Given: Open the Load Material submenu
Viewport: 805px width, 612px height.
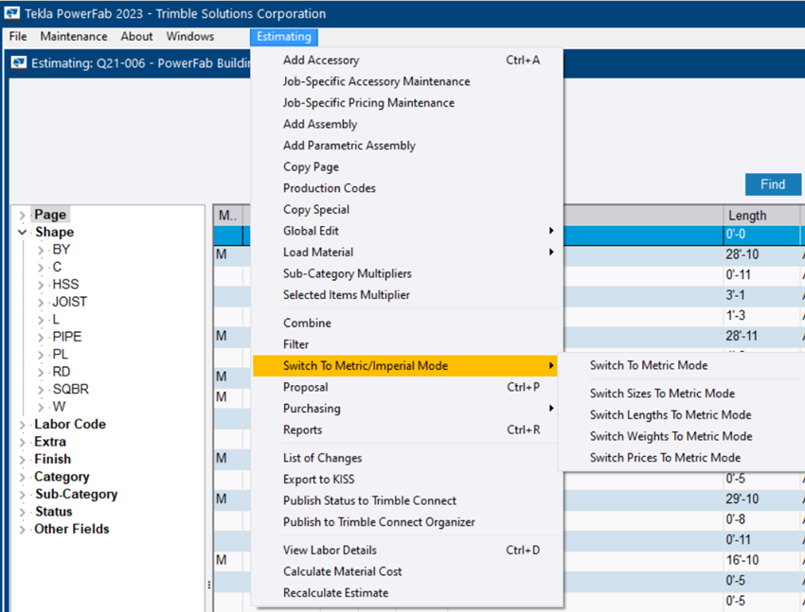Looking at the screenshot, I should 318,253.
